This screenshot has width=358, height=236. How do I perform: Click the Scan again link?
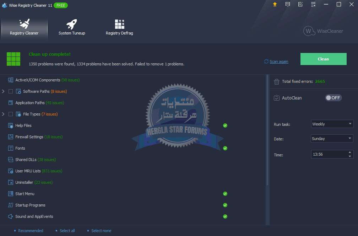(279, 61)
